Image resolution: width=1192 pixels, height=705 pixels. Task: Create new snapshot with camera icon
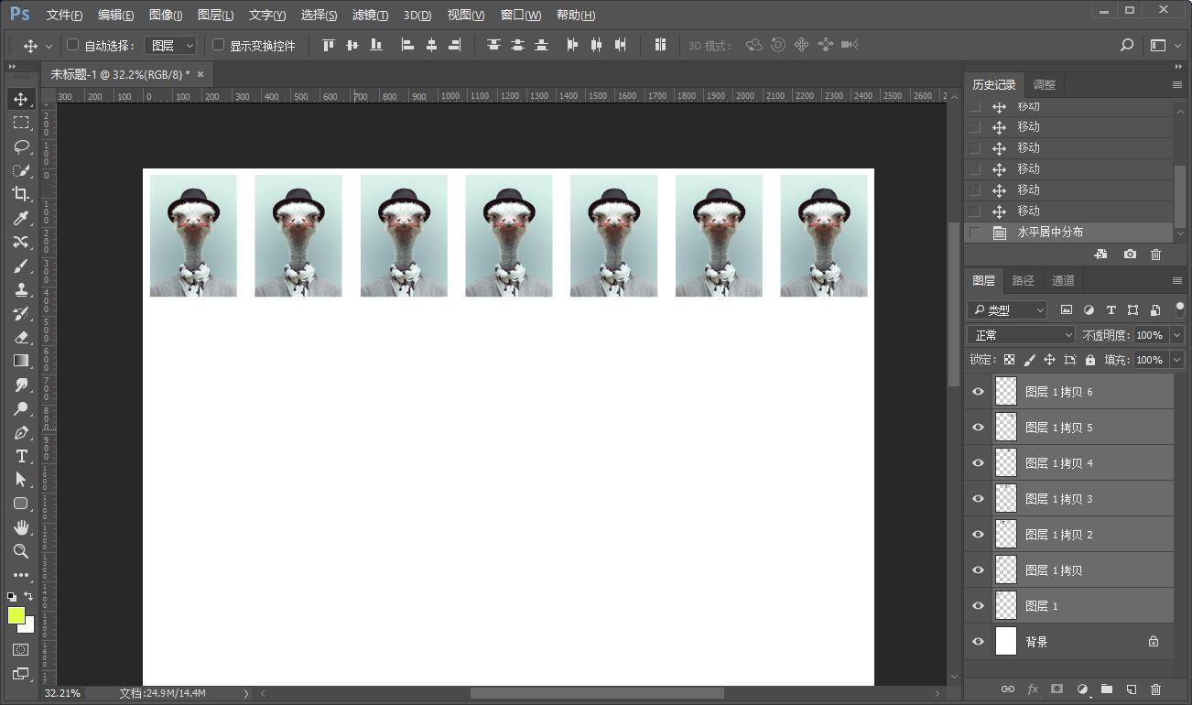click(x=1130, y=255)
